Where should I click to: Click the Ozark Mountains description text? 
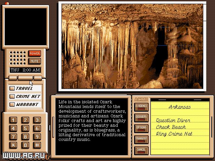[92, 121]
